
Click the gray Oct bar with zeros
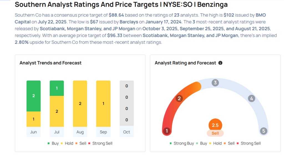pos(126,103)
